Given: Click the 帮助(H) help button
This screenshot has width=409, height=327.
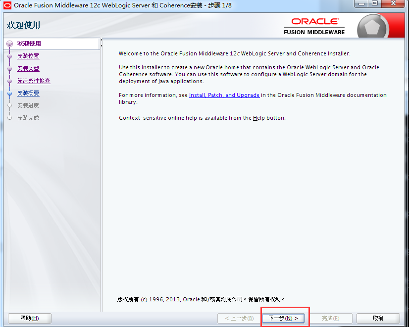Looking at the screenshot, I should pos(30,318).
